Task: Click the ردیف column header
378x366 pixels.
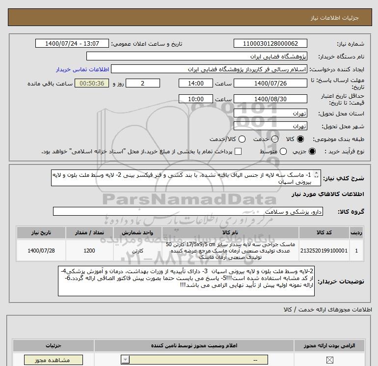Action: point(356,232)
